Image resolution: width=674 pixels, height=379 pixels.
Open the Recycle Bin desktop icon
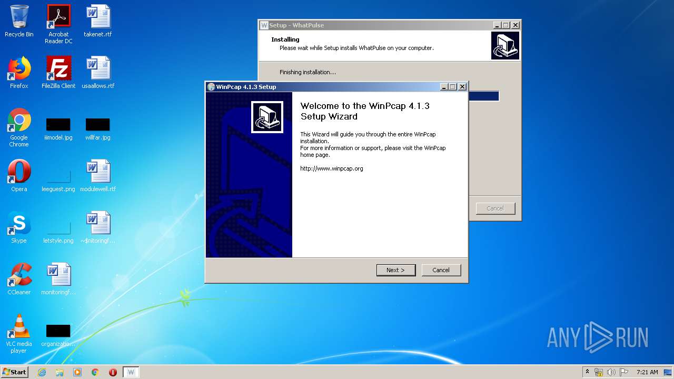tap(19, 21)
